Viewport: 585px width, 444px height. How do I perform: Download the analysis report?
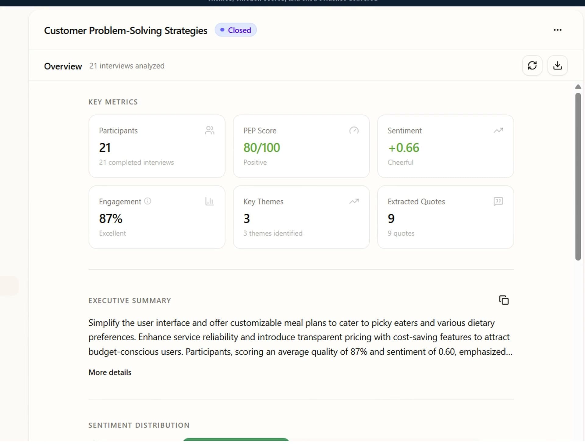pyautogui.click(x=558, y=66)
